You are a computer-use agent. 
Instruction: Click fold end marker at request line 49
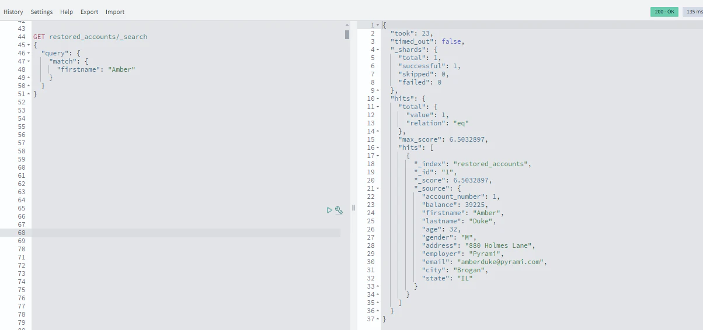pos(29,78)
